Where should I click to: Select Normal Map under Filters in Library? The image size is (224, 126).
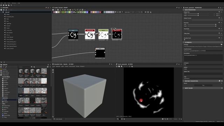(7, 115)
